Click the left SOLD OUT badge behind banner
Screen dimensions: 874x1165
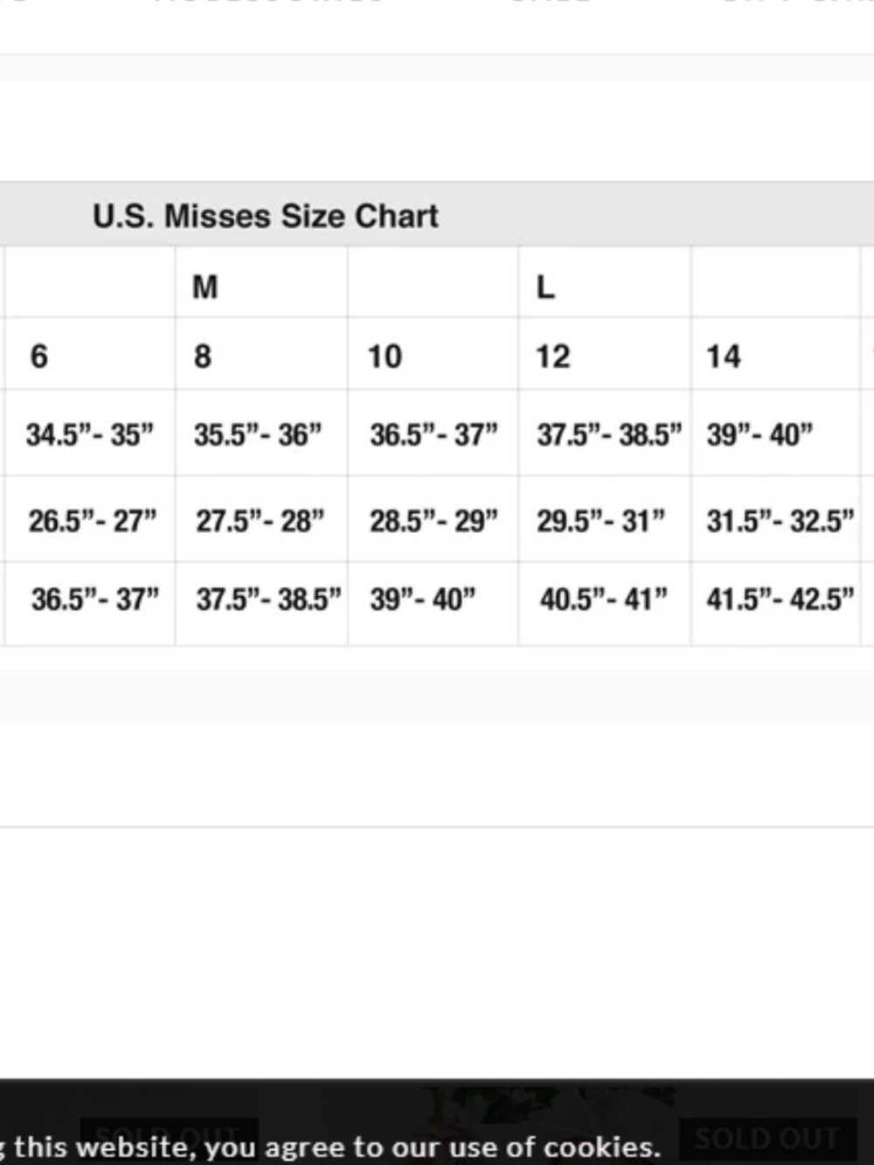(x=168, y=1133)
